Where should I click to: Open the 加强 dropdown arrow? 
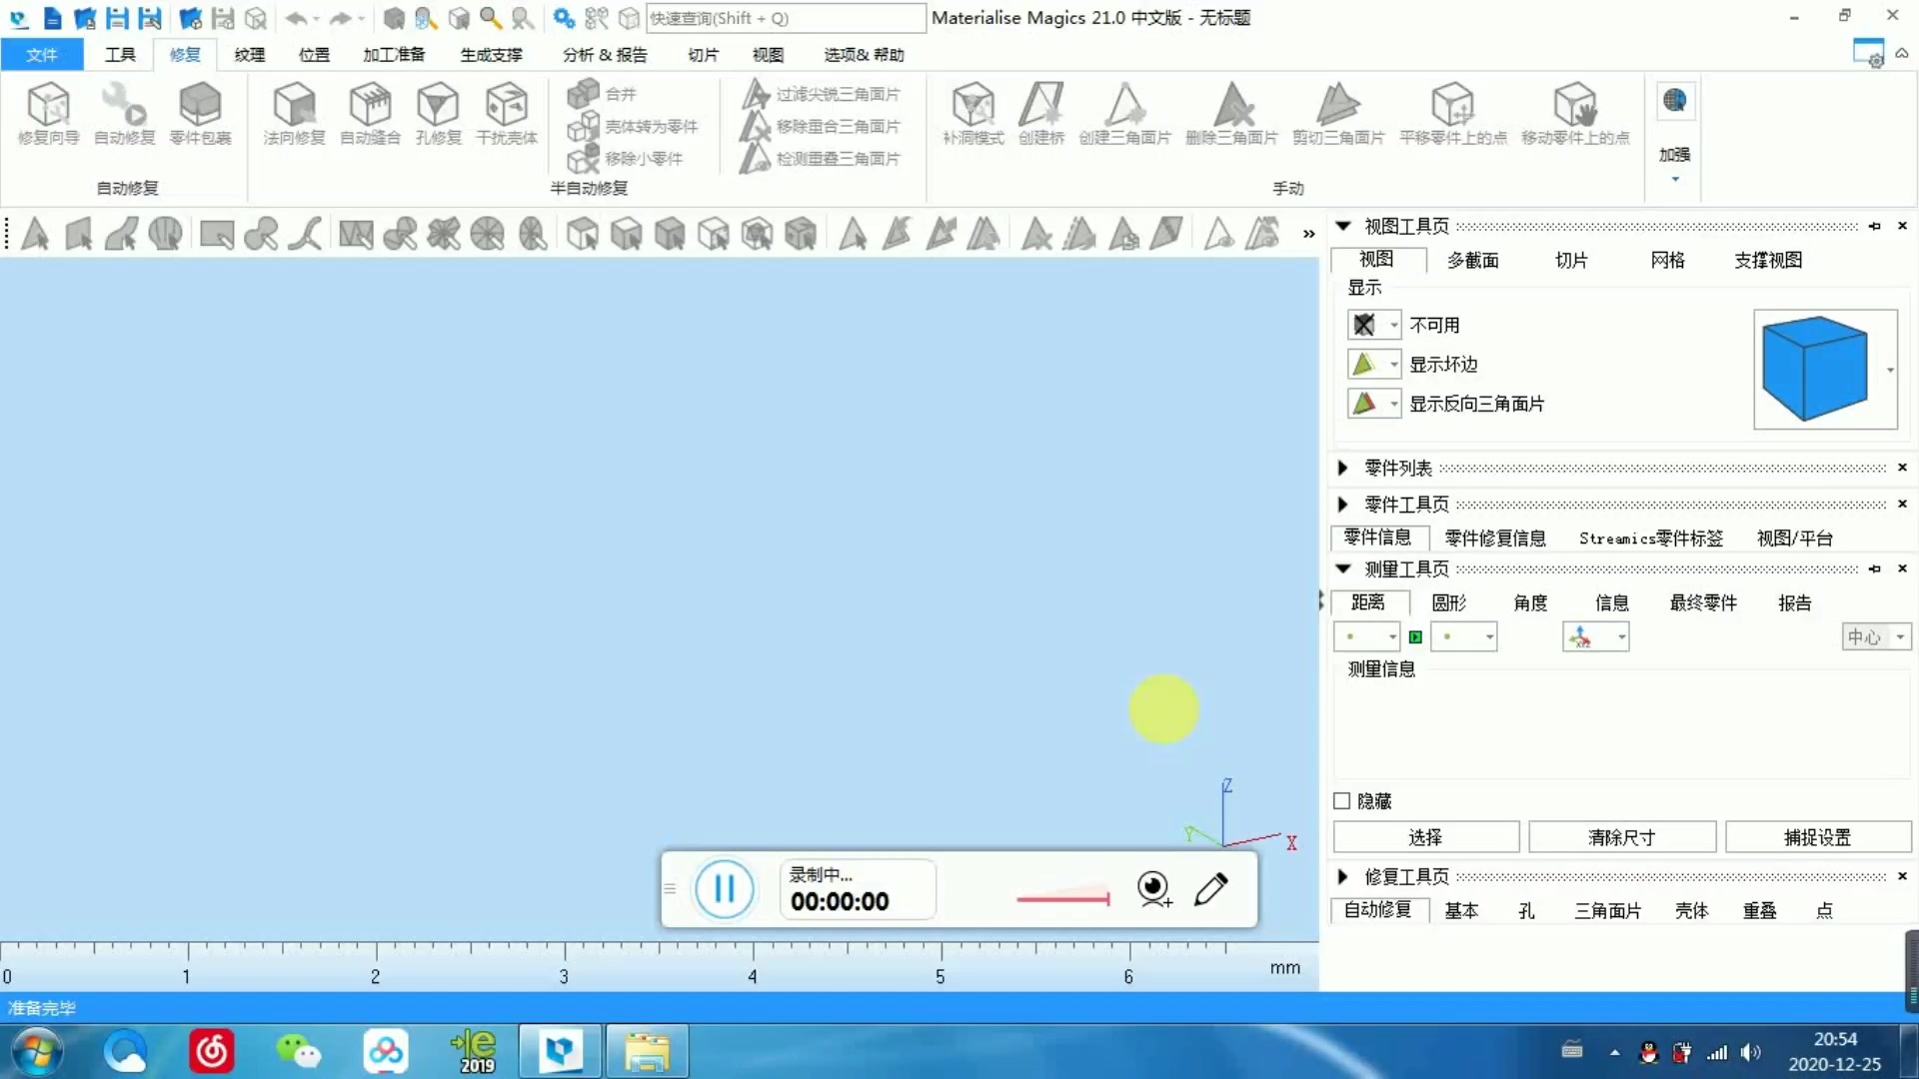(1675, 180)
